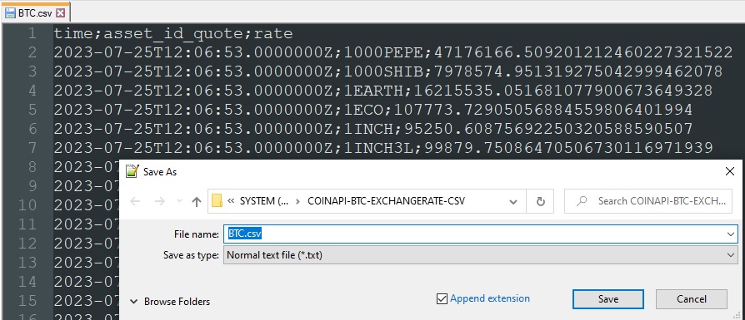Show hidden path segments via the double chevron
Screen dimensions: 745x320
(231, 201)
